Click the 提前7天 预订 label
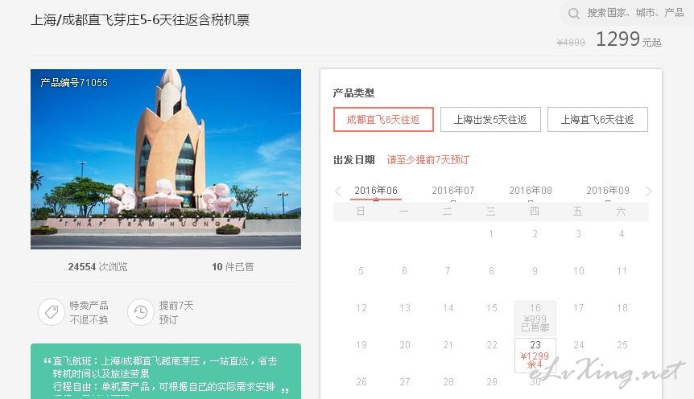 (x=176, y=312)
